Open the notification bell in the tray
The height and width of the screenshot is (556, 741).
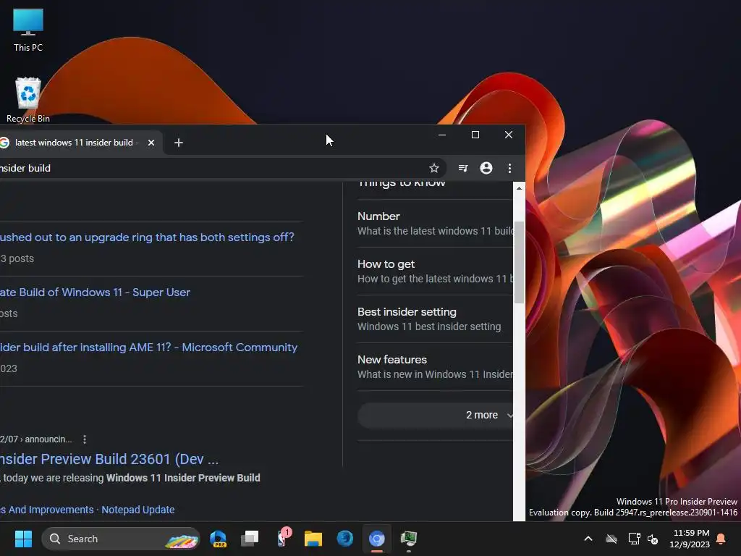click(721, 539)
